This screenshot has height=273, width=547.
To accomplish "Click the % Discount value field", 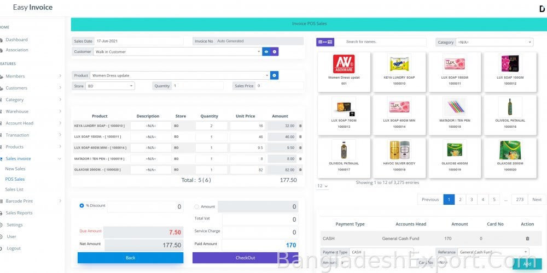I will click(x=145, y=206).
